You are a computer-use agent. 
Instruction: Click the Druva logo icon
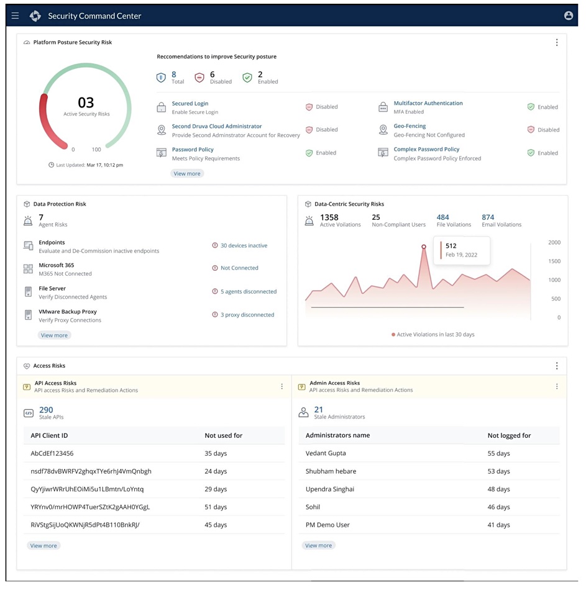coord(35,16)
